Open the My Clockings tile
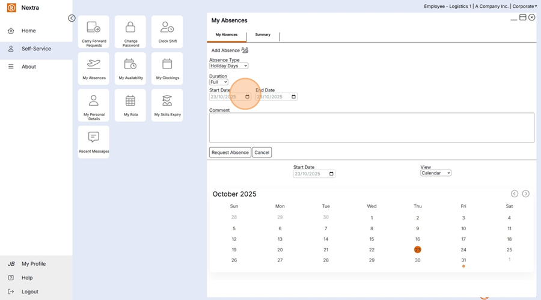Screen dimensions: 541x300 point(167,69)
